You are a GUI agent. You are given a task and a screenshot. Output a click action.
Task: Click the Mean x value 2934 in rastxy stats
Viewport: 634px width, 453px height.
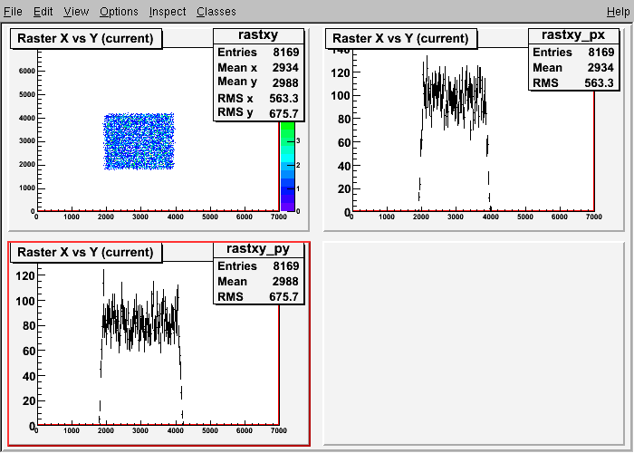pos(285,68)
